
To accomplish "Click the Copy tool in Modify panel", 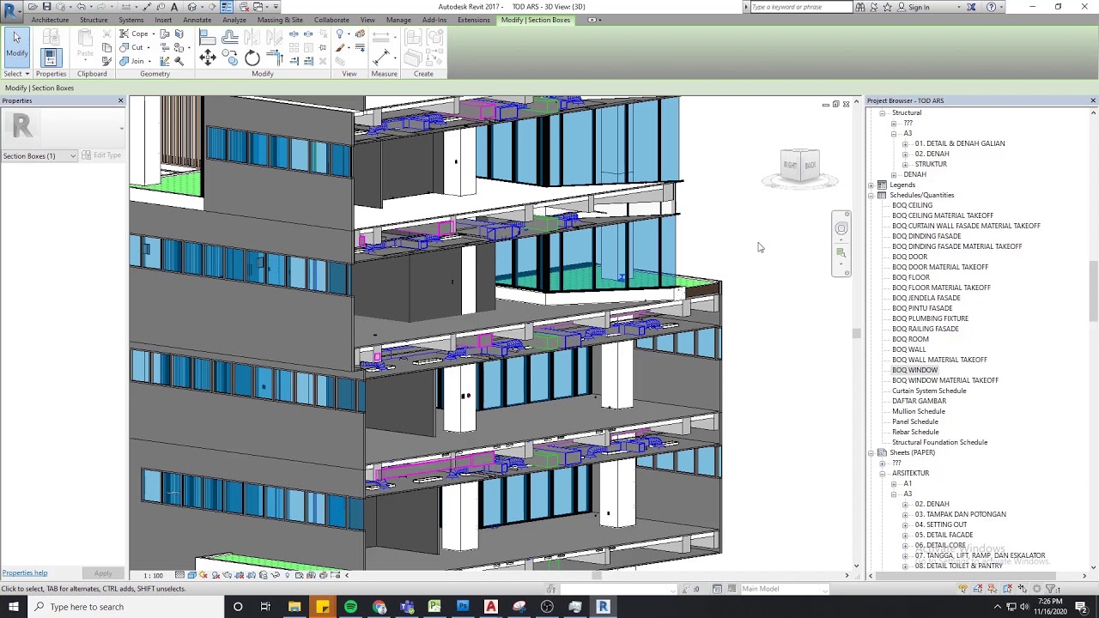I will pos(230,58).
